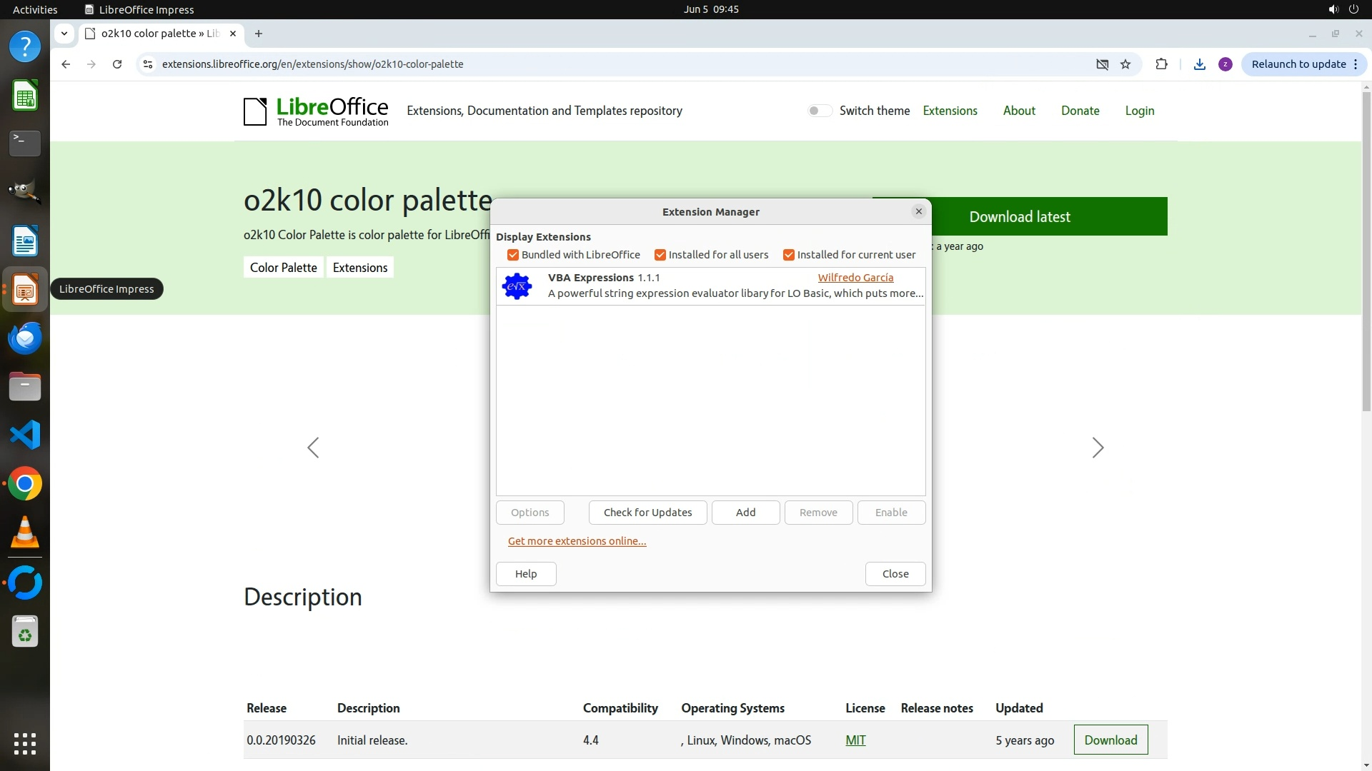Image resolution: width=1372 pixels, height=771 pixels.
Task: Open LibreOffice Calc from the dock
Action: pyautogui.click(x=25, y=96)
